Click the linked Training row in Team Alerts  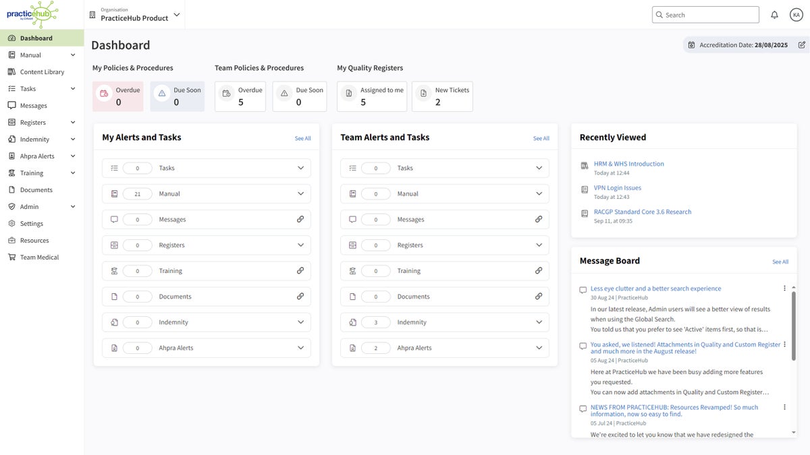(x=446, y=270)
